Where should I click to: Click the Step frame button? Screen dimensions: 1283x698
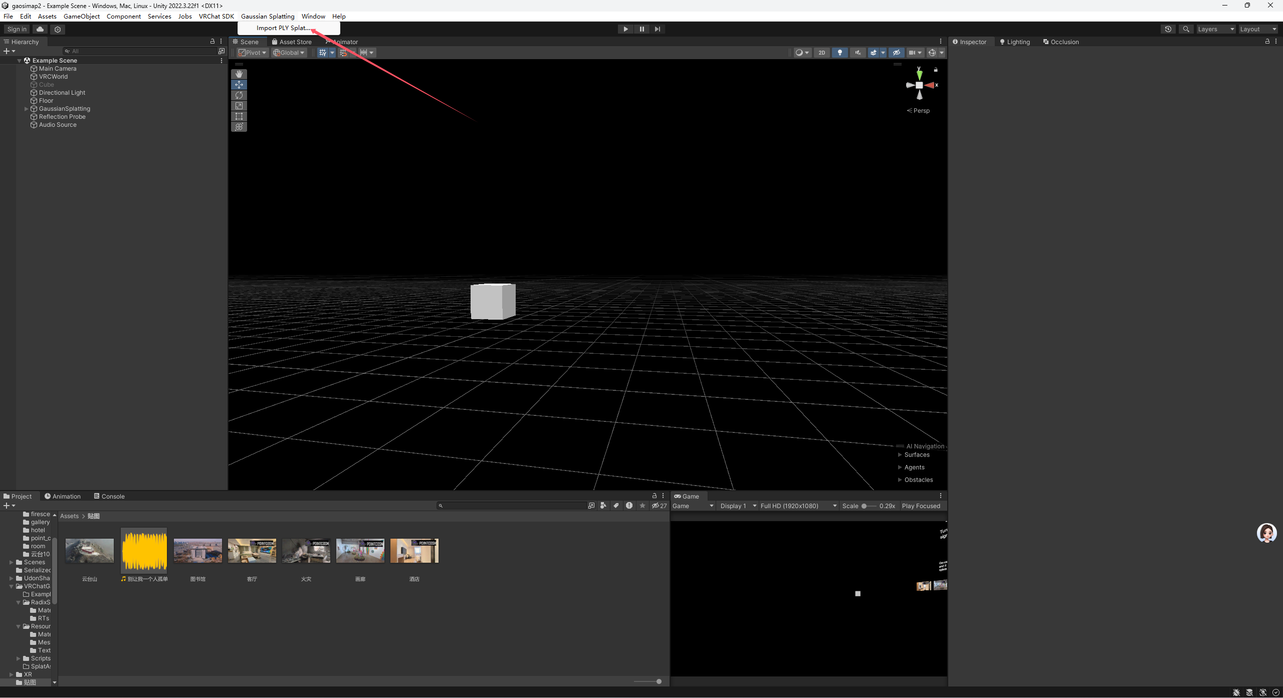pyautogui.click(x=658, y=29)
